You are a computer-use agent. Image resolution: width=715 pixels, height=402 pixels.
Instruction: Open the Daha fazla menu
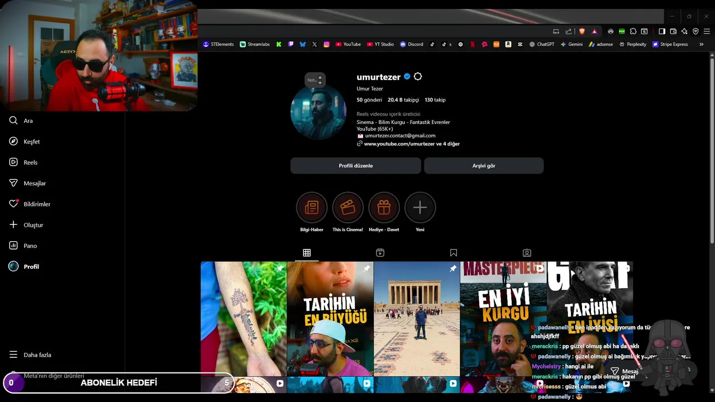click(30, 355)
